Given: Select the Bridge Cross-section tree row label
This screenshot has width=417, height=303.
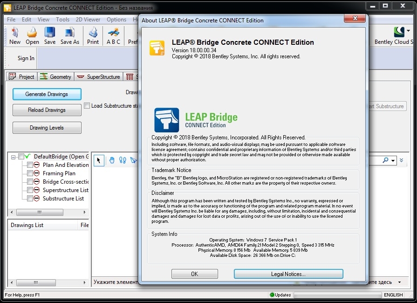Looking at the screenshot, I should (x=65, y=182).
